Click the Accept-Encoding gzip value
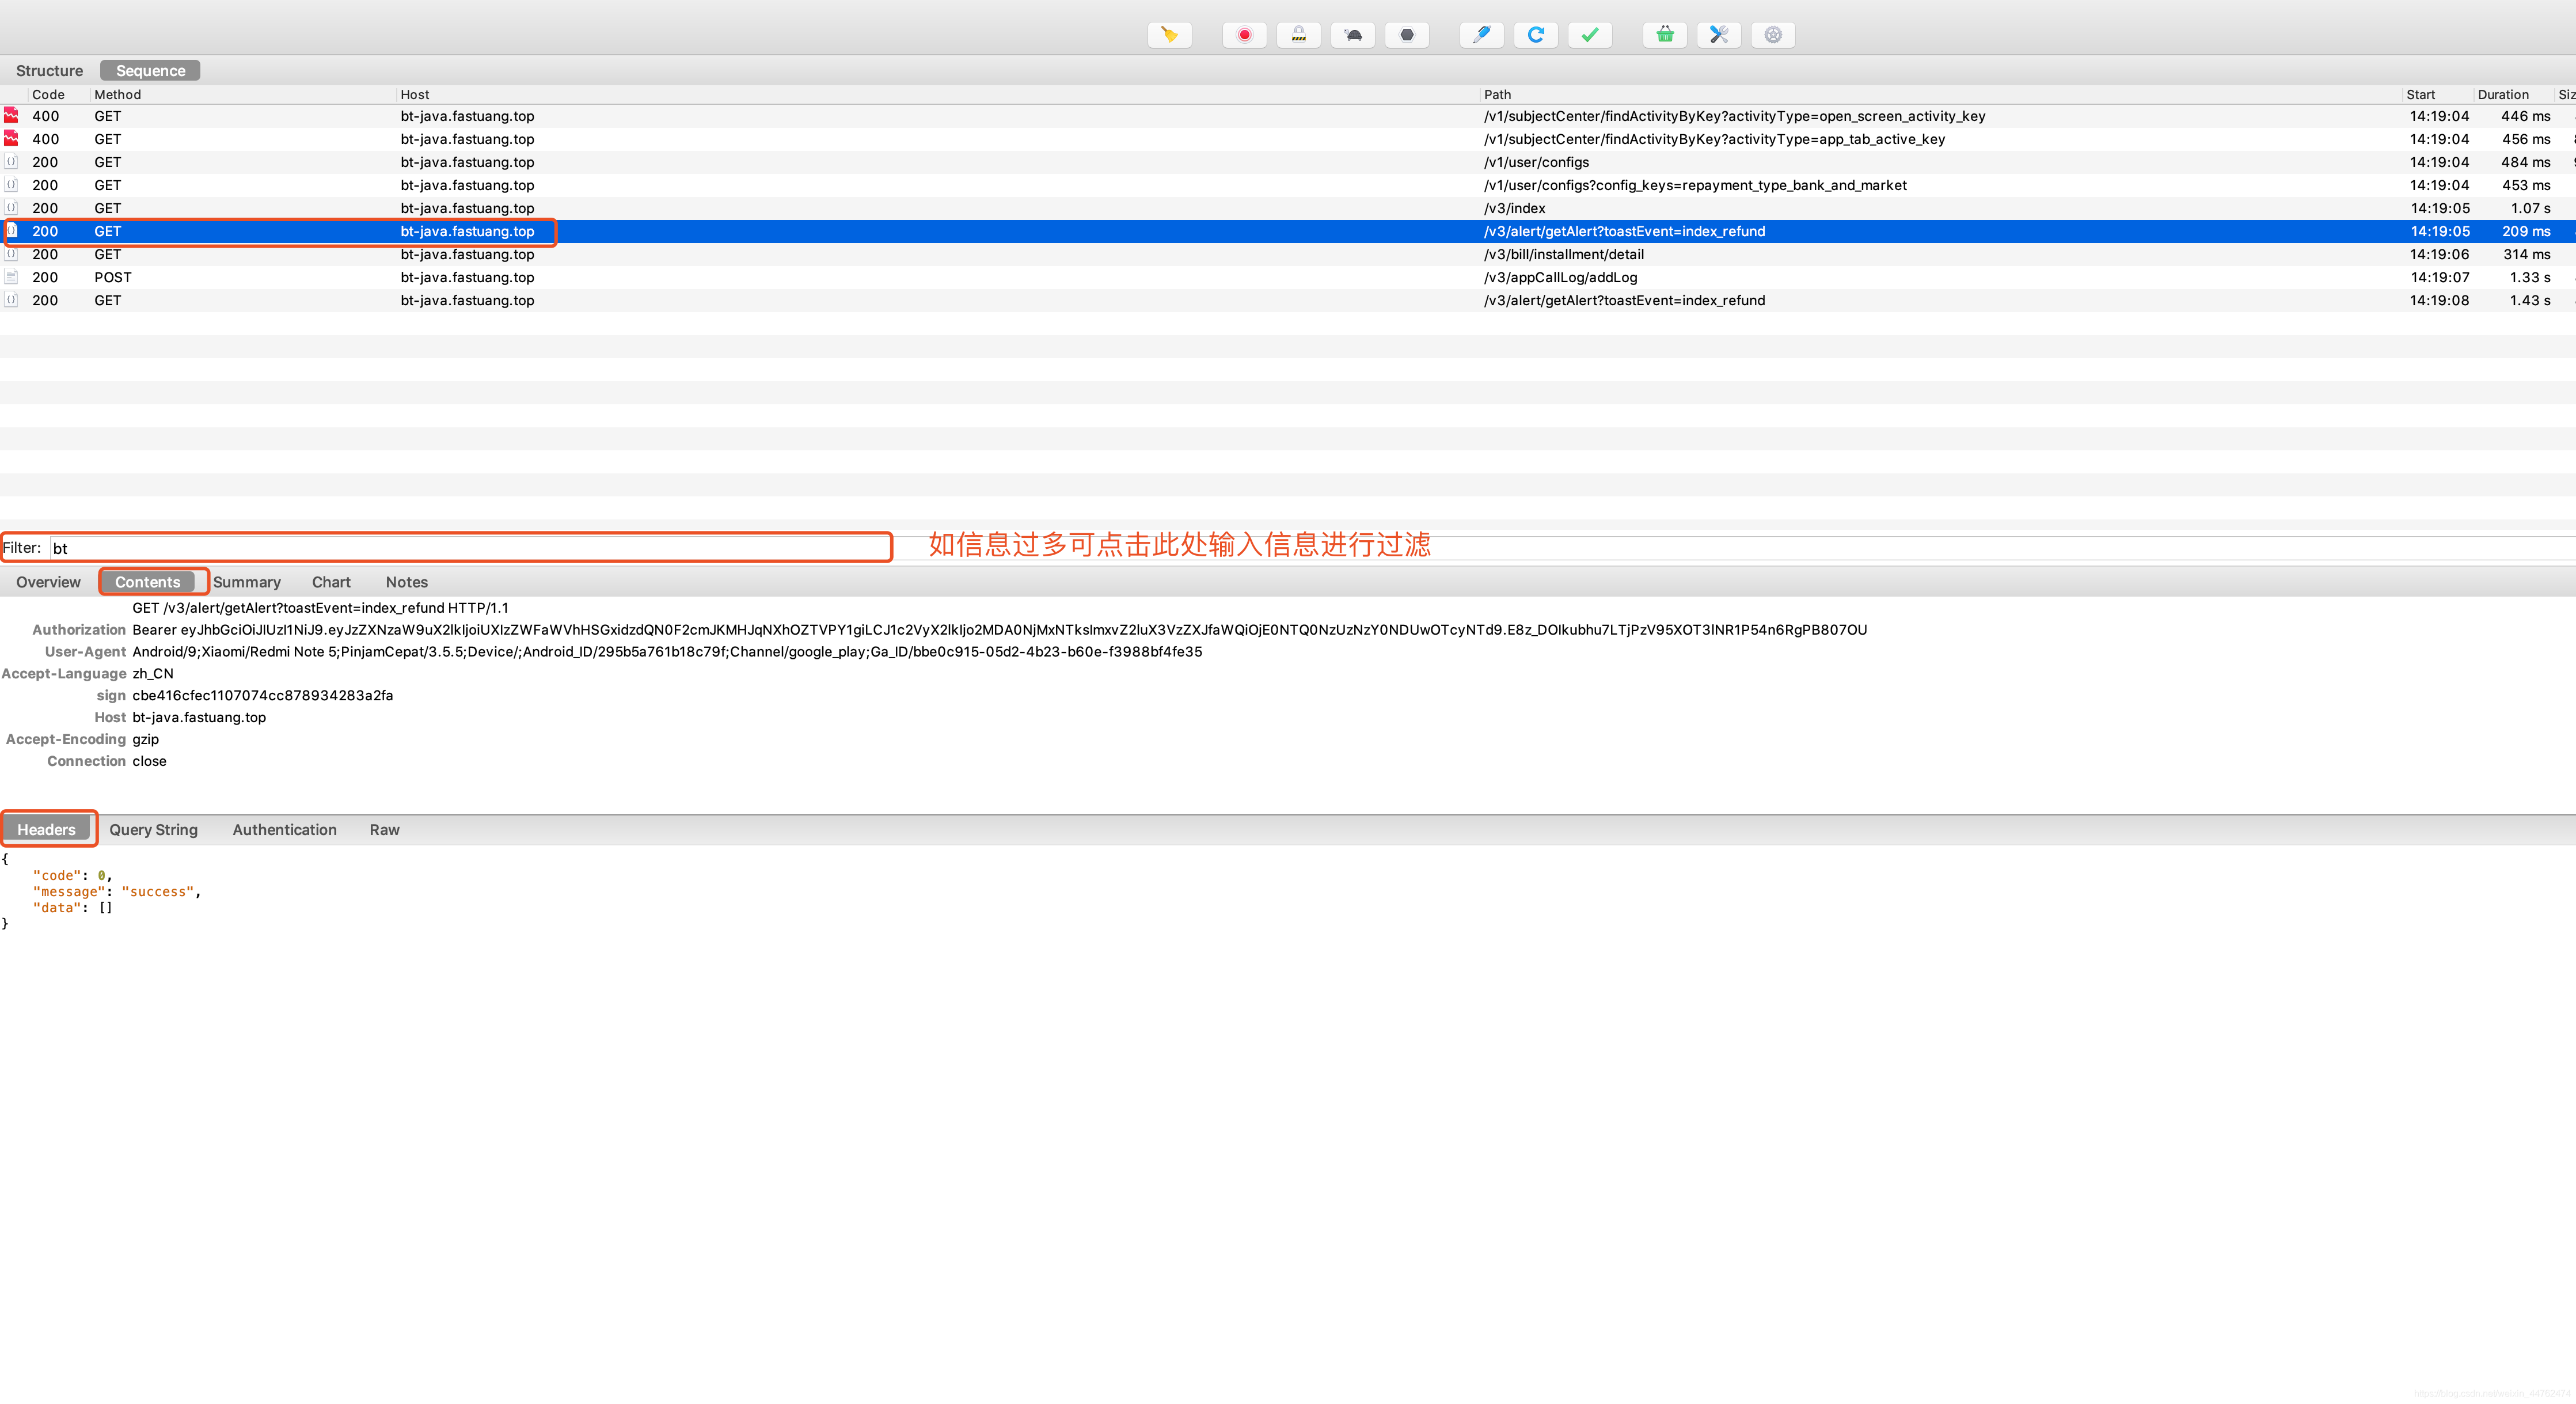Screen dimensions: 2576x1404 click(x=146, y=740)
